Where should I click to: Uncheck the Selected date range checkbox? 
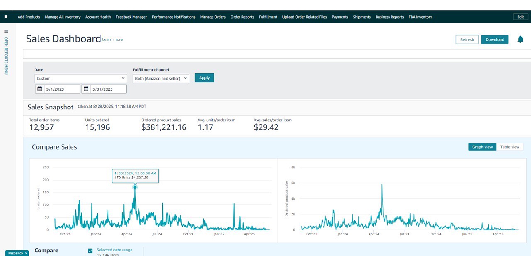tap(90, 251)
